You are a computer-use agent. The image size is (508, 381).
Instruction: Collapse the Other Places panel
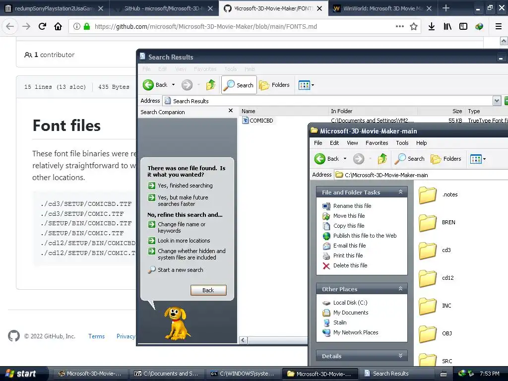coord(400,289)
